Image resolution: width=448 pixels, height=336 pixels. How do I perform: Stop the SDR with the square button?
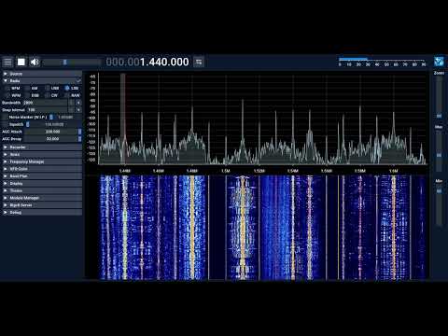tap(21, 62)
